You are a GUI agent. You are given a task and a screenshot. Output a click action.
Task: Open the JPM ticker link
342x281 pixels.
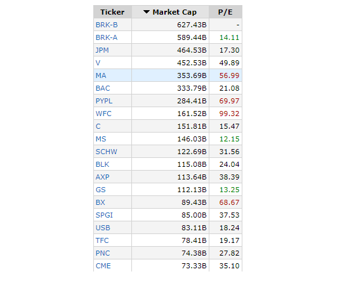[x=102, y=50]
